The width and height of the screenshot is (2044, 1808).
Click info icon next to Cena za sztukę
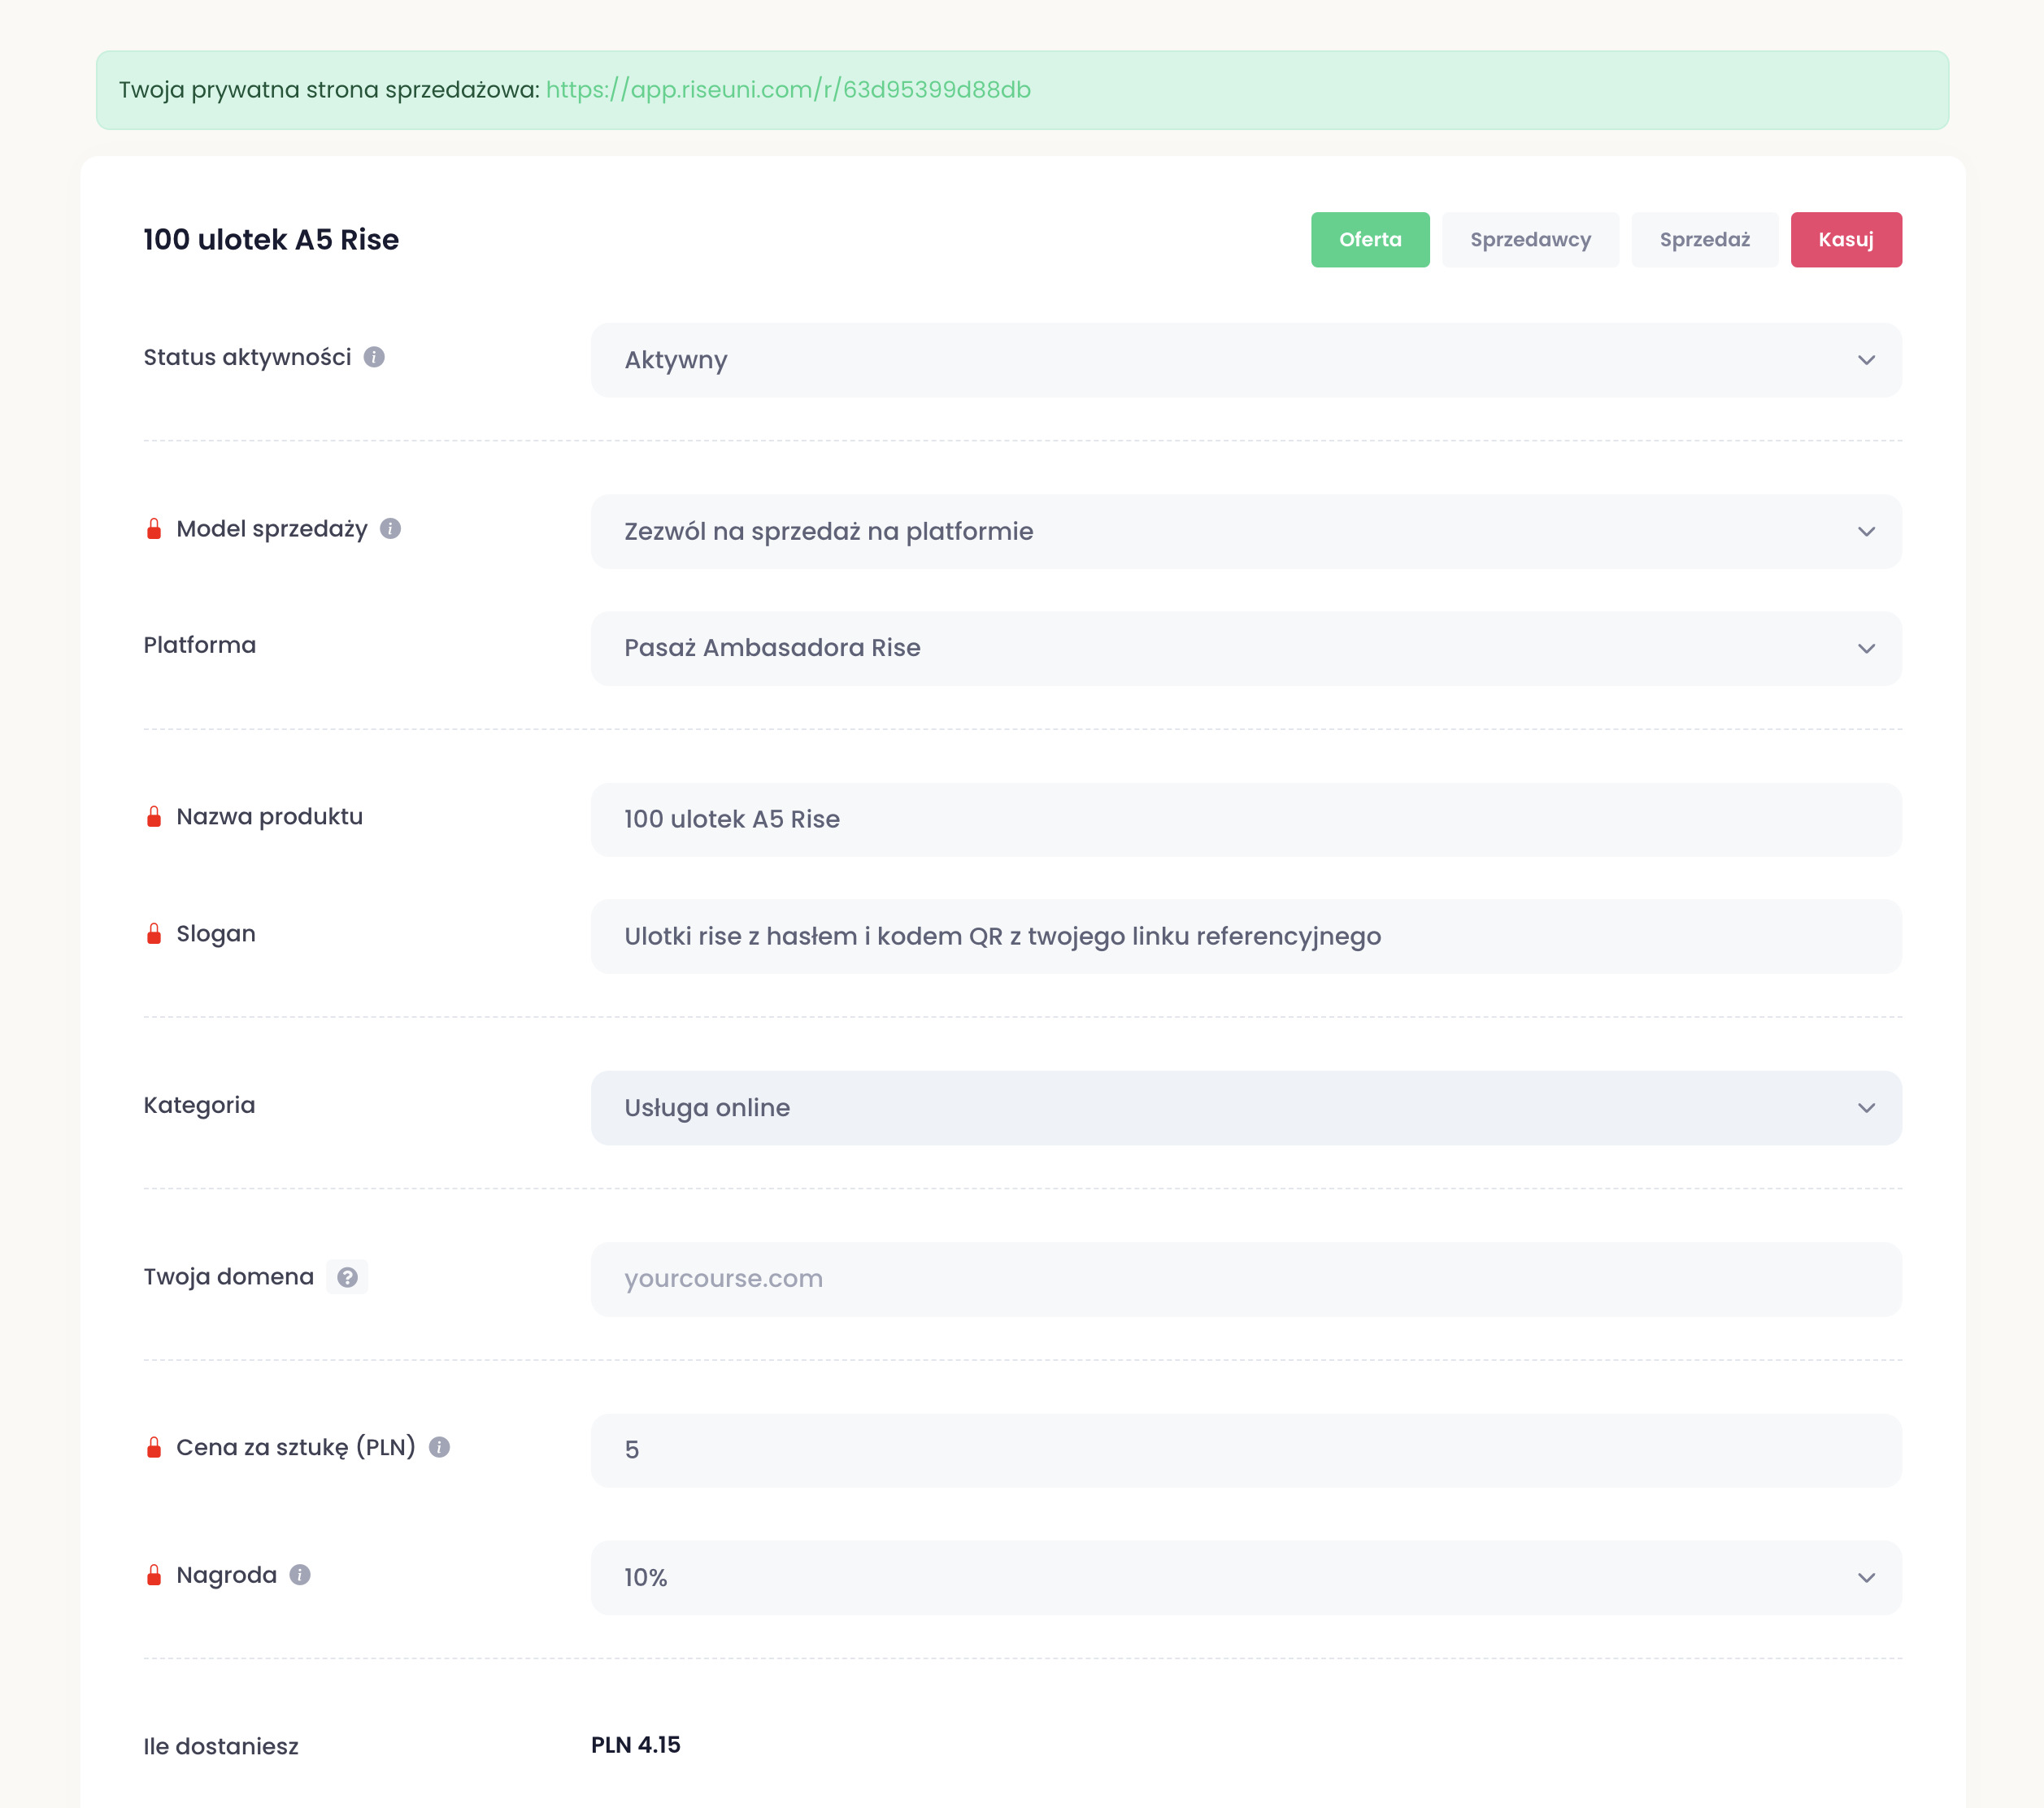(x=439, y=1447)
